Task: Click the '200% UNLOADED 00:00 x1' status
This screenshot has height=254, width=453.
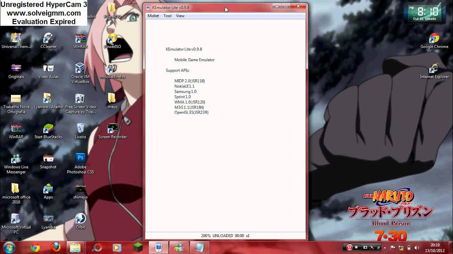Action: (225, 236)
